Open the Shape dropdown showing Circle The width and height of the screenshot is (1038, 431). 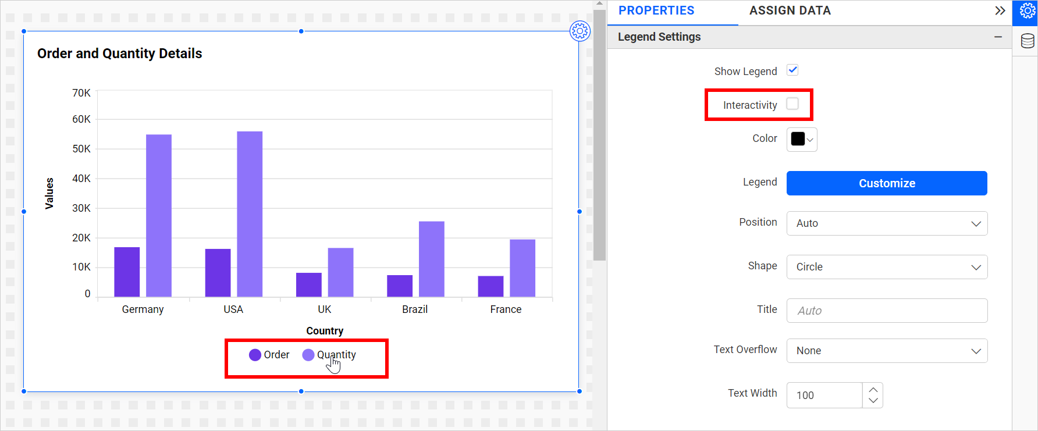coord(886,267)
